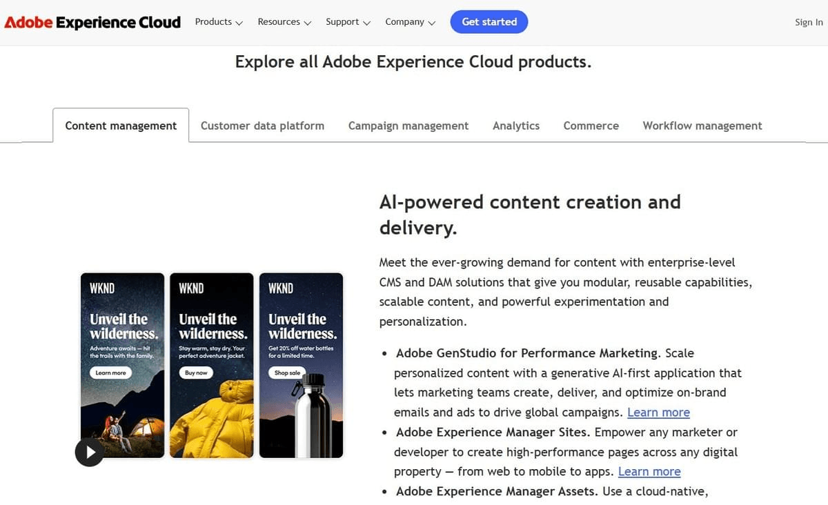Follow Learn more link for Experience Manager Sites
828x505 pixels.
649,472
